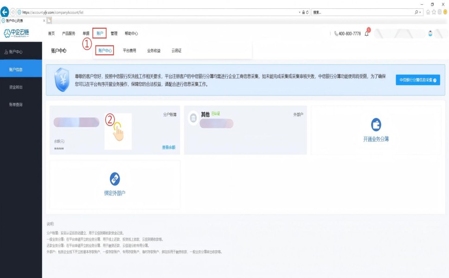Screen dimensions: 449x278
Task: Click the wallet icon for 开通业务分簿
Action: tap(376, 124)
